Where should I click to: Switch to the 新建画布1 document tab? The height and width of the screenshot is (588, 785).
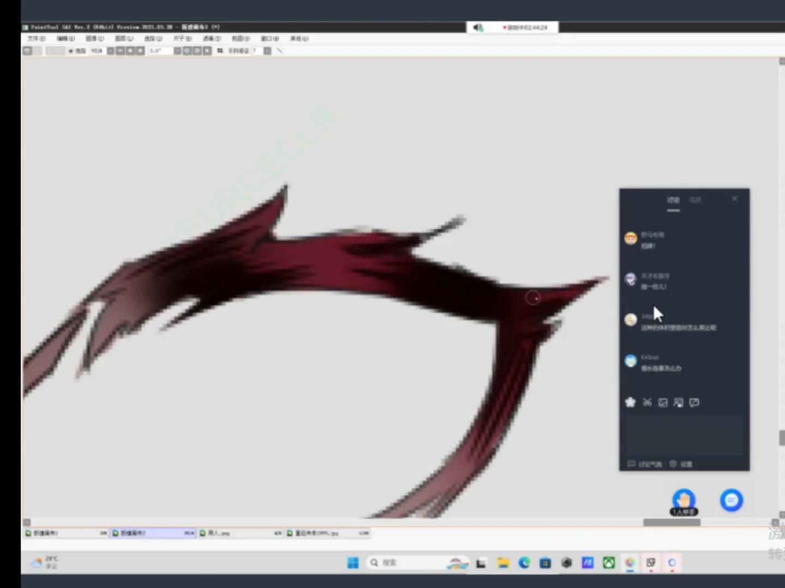tap(66, 533)
